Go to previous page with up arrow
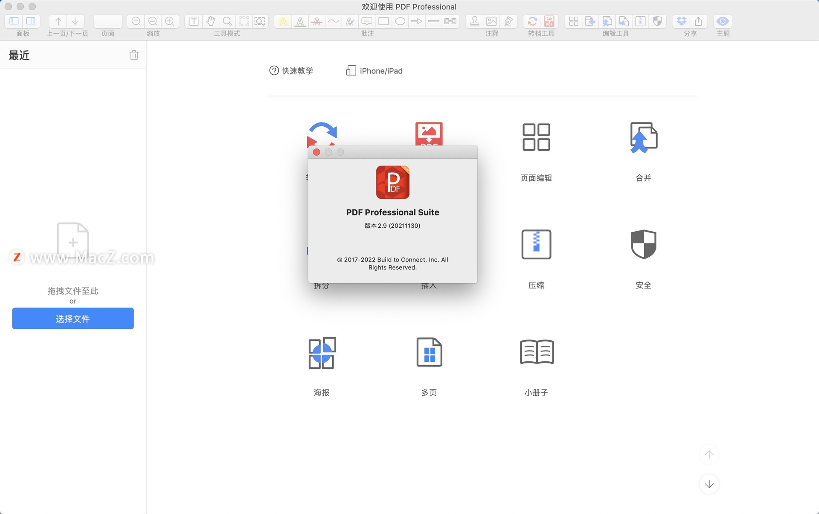 pos(58,21)
